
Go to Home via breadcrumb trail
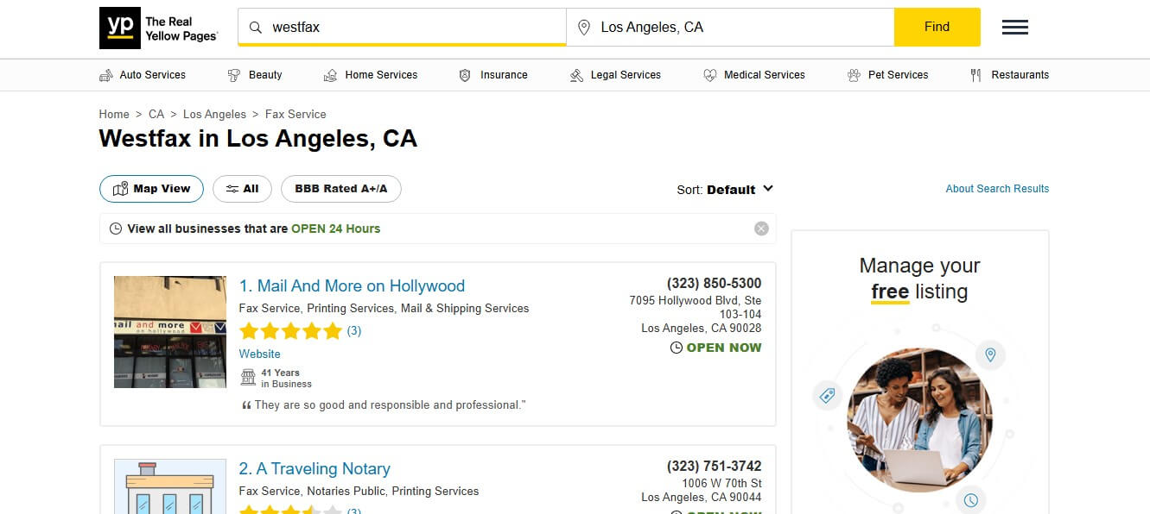pyautogui.click(x=114, y=114)
